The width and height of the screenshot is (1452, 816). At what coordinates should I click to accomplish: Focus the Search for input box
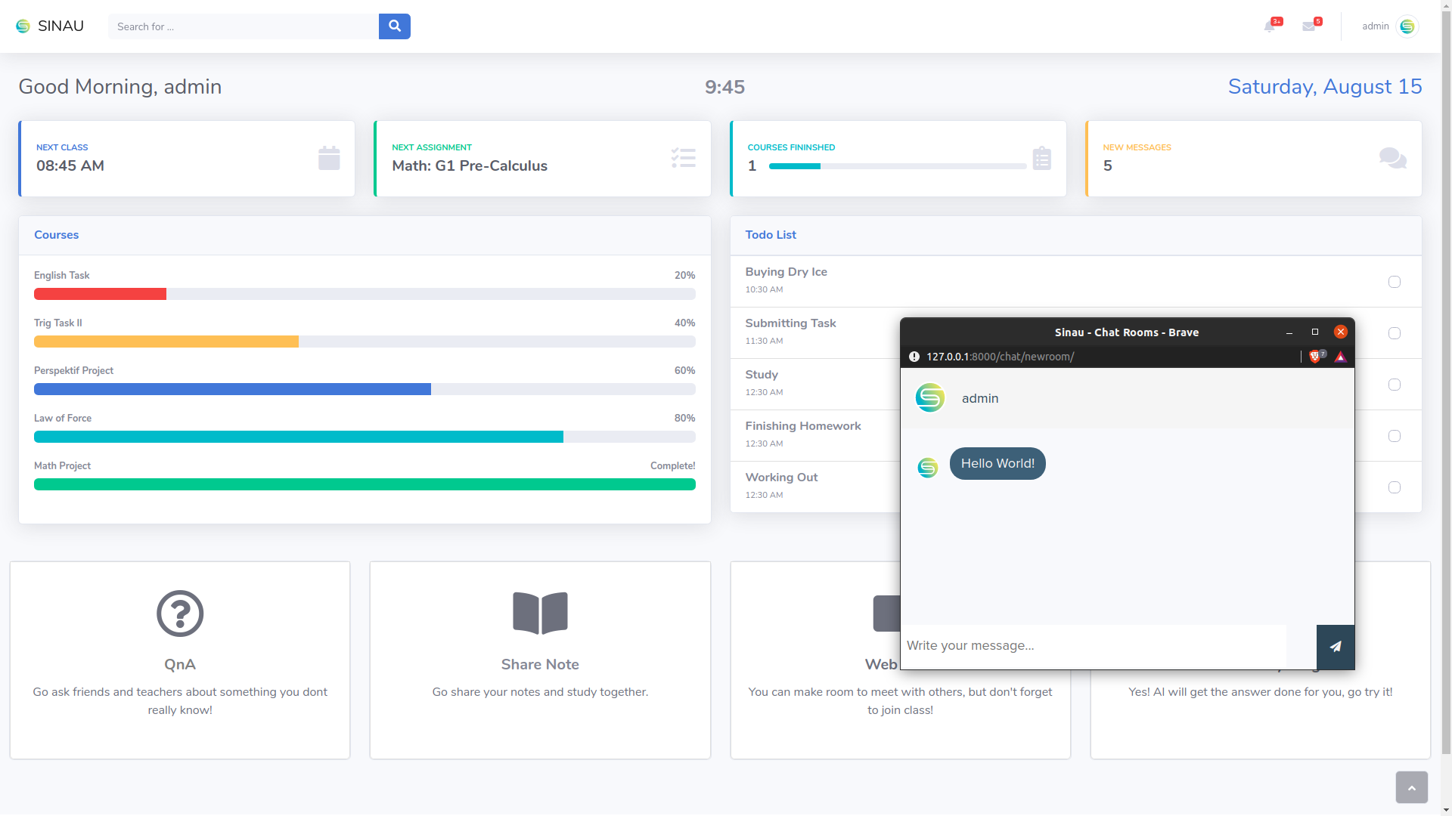(x=244, y=26)
